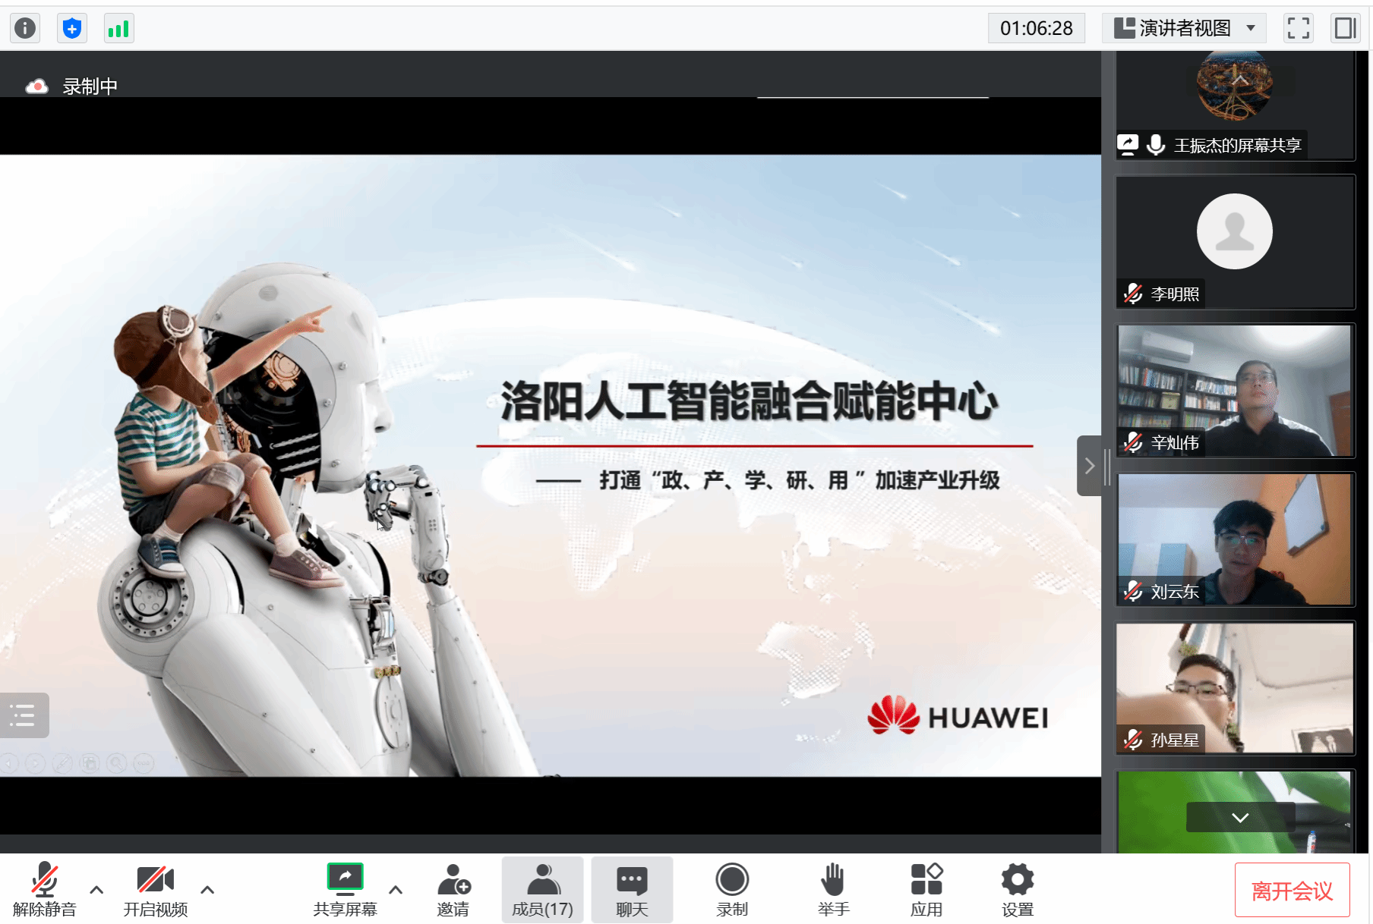Open the 聊天 chat panel
The height and width of the screenshot is (924, 1373).
click(x=632, y=889)
